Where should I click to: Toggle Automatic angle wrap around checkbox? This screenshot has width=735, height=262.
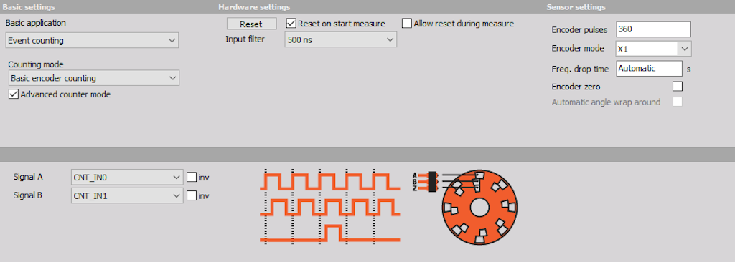tap(678, 102)
